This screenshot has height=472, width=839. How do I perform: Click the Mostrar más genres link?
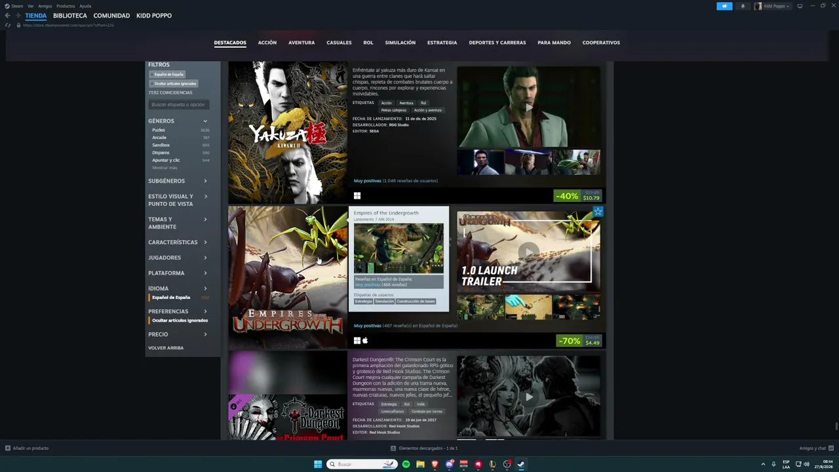click(x=165, y=168)
